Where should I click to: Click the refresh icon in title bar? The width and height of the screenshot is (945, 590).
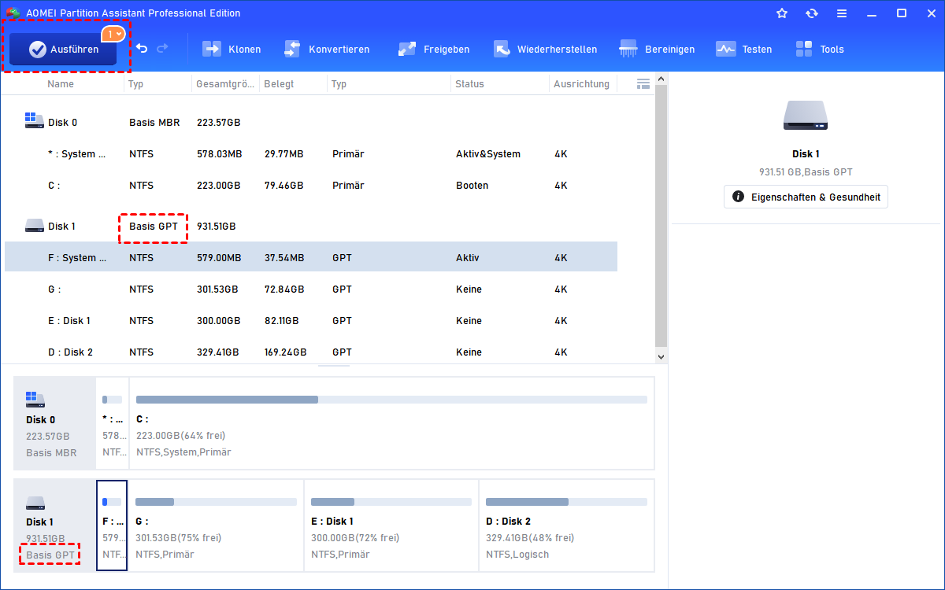tap(812, 13)
